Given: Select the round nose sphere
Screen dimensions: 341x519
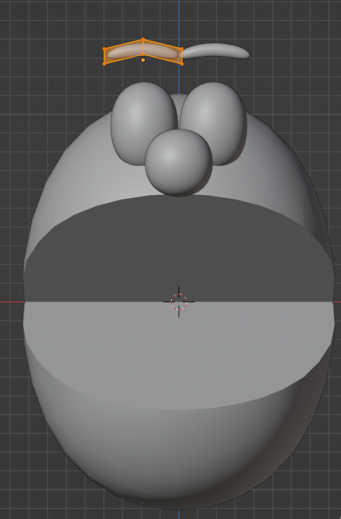Looking at the screenshot, I should tap(178, 161).
